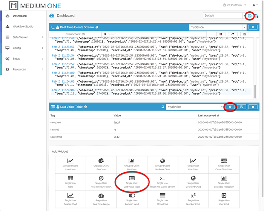The height and width of the screenshot is (211, 264).
Task: Open the Default dashboard dropdown
Action: [223, 16]
